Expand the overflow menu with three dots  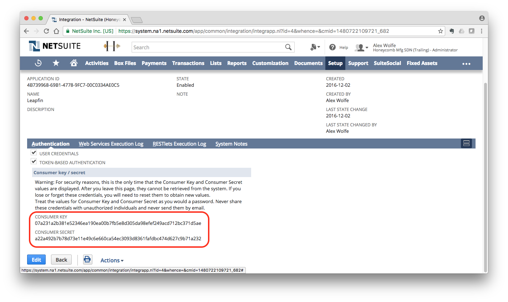466,64
